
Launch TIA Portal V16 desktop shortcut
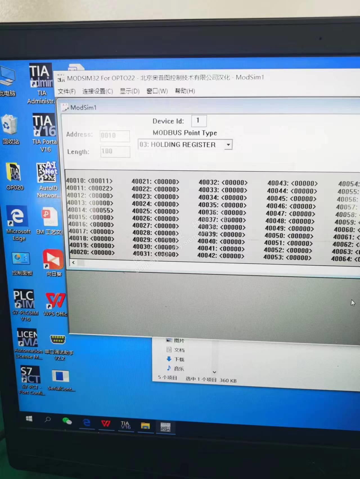point(44,133)
